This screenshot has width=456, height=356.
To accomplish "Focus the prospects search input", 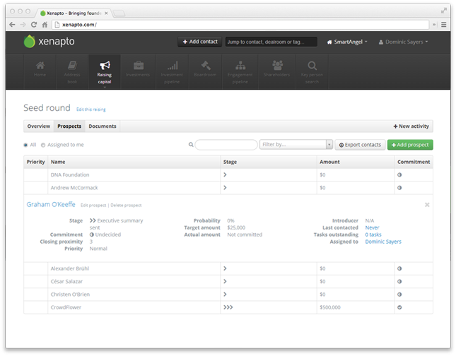I will tap(226, 144).
